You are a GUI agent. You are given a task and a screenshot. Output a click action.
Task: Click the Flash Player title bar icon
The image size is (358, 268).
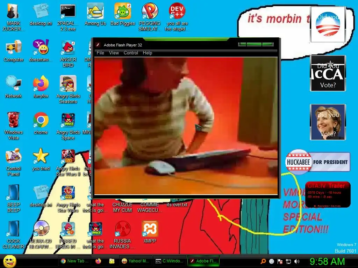point(98,45)
